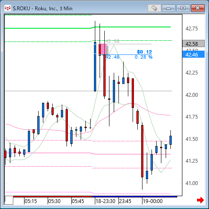Click the blue session bar above time axis
This screenshot has height=209, width=209.
(135, 197)
